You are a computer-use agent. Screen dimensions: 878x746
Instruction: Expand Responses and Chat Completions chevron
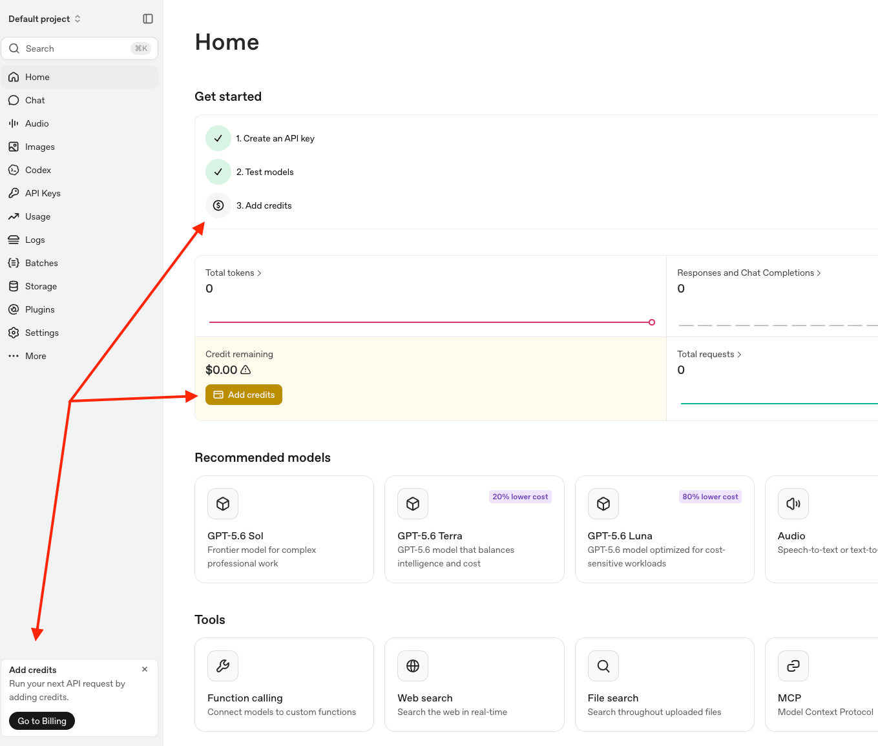[819, 273]
